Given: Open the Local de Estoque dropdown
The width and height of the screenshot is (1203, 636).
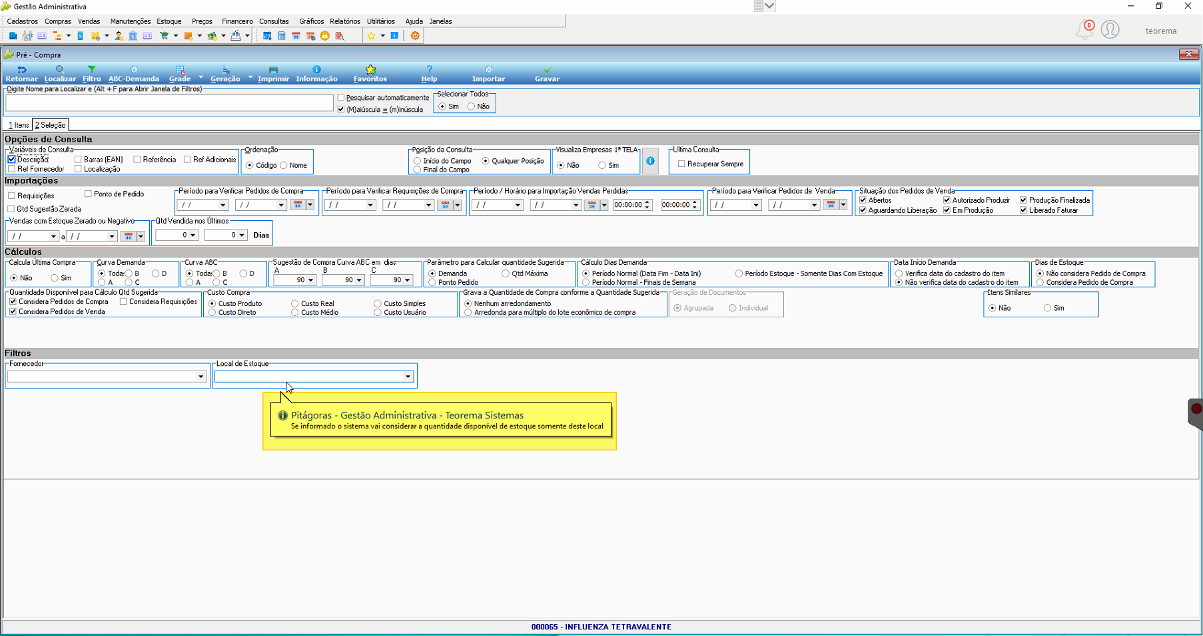Looking at the screenshot, I should click(x=408, y=377).
